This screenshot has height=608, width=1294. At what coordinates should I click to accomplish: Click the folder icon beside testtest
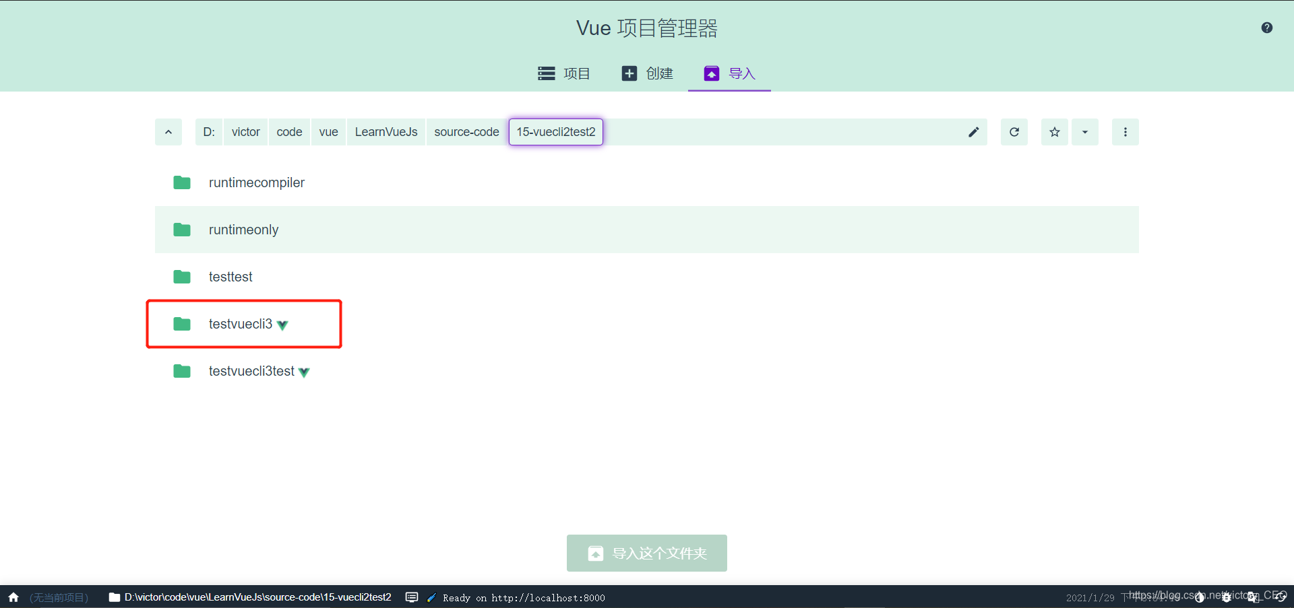pos(182,277)
